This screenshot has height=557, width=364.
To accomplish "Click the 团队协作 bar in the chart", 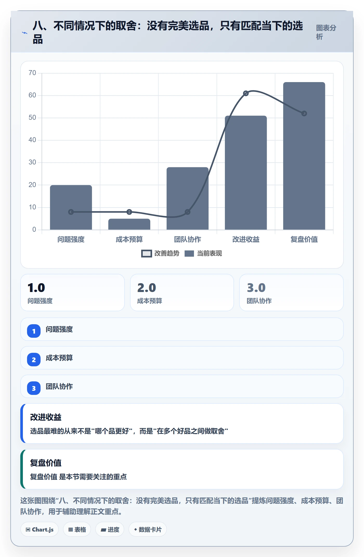I will (x=187, y=198).
